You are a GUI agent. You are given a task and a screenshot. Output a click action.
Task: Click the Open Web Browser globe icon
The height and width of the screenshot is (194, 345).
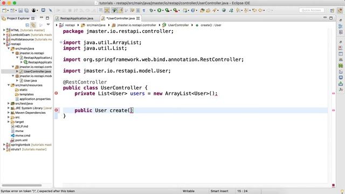tap(224, 10)
